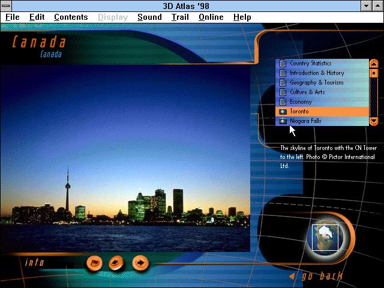This screenshot has height=288, width=384.
Task: Open the Sound menu
Action: (149, 17)
